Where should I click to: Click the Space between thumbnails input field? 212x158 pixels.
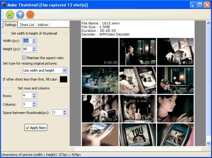[x=57, y=113]
